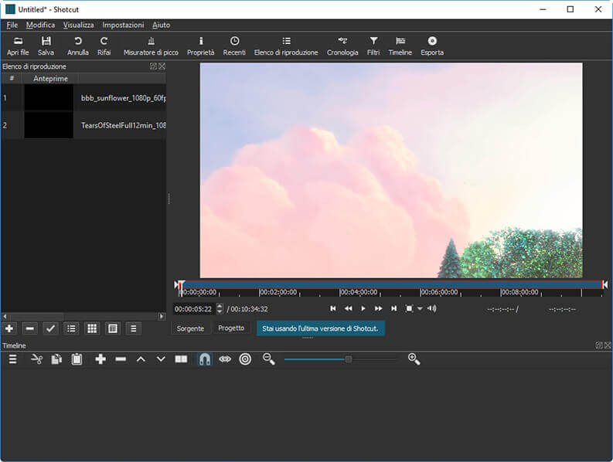Click the Esporta toolbar icon
The image size is (613, 462).
click(x=432, y=46)
